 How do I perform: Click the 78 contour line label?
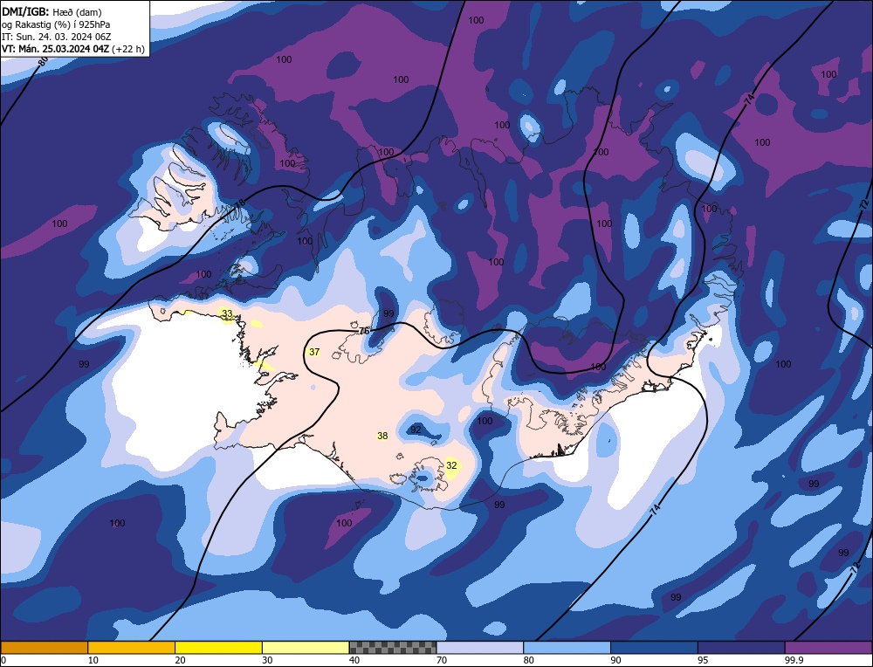tap(239, 203)
